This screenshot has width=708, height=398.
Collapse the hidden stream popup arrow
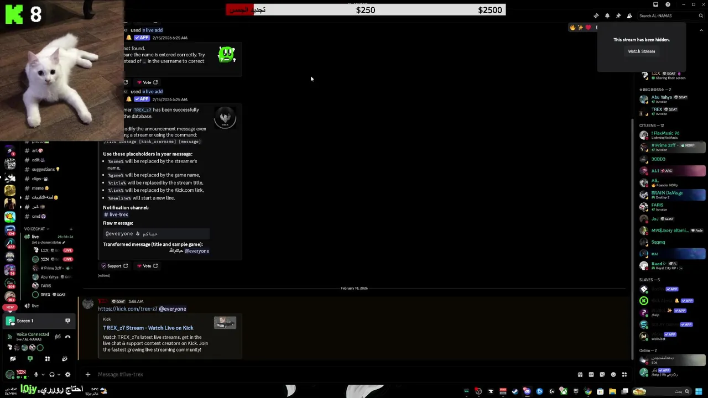pos(701,32)
